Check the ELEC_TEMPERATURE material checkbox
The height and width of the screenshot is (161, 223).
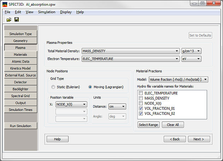click(x=141, y=93)
